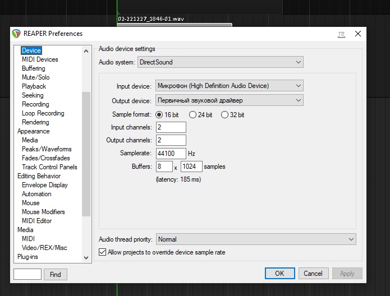Open Automation preferences page
This screenshot has width=390, height=296.
coord(36,194)
